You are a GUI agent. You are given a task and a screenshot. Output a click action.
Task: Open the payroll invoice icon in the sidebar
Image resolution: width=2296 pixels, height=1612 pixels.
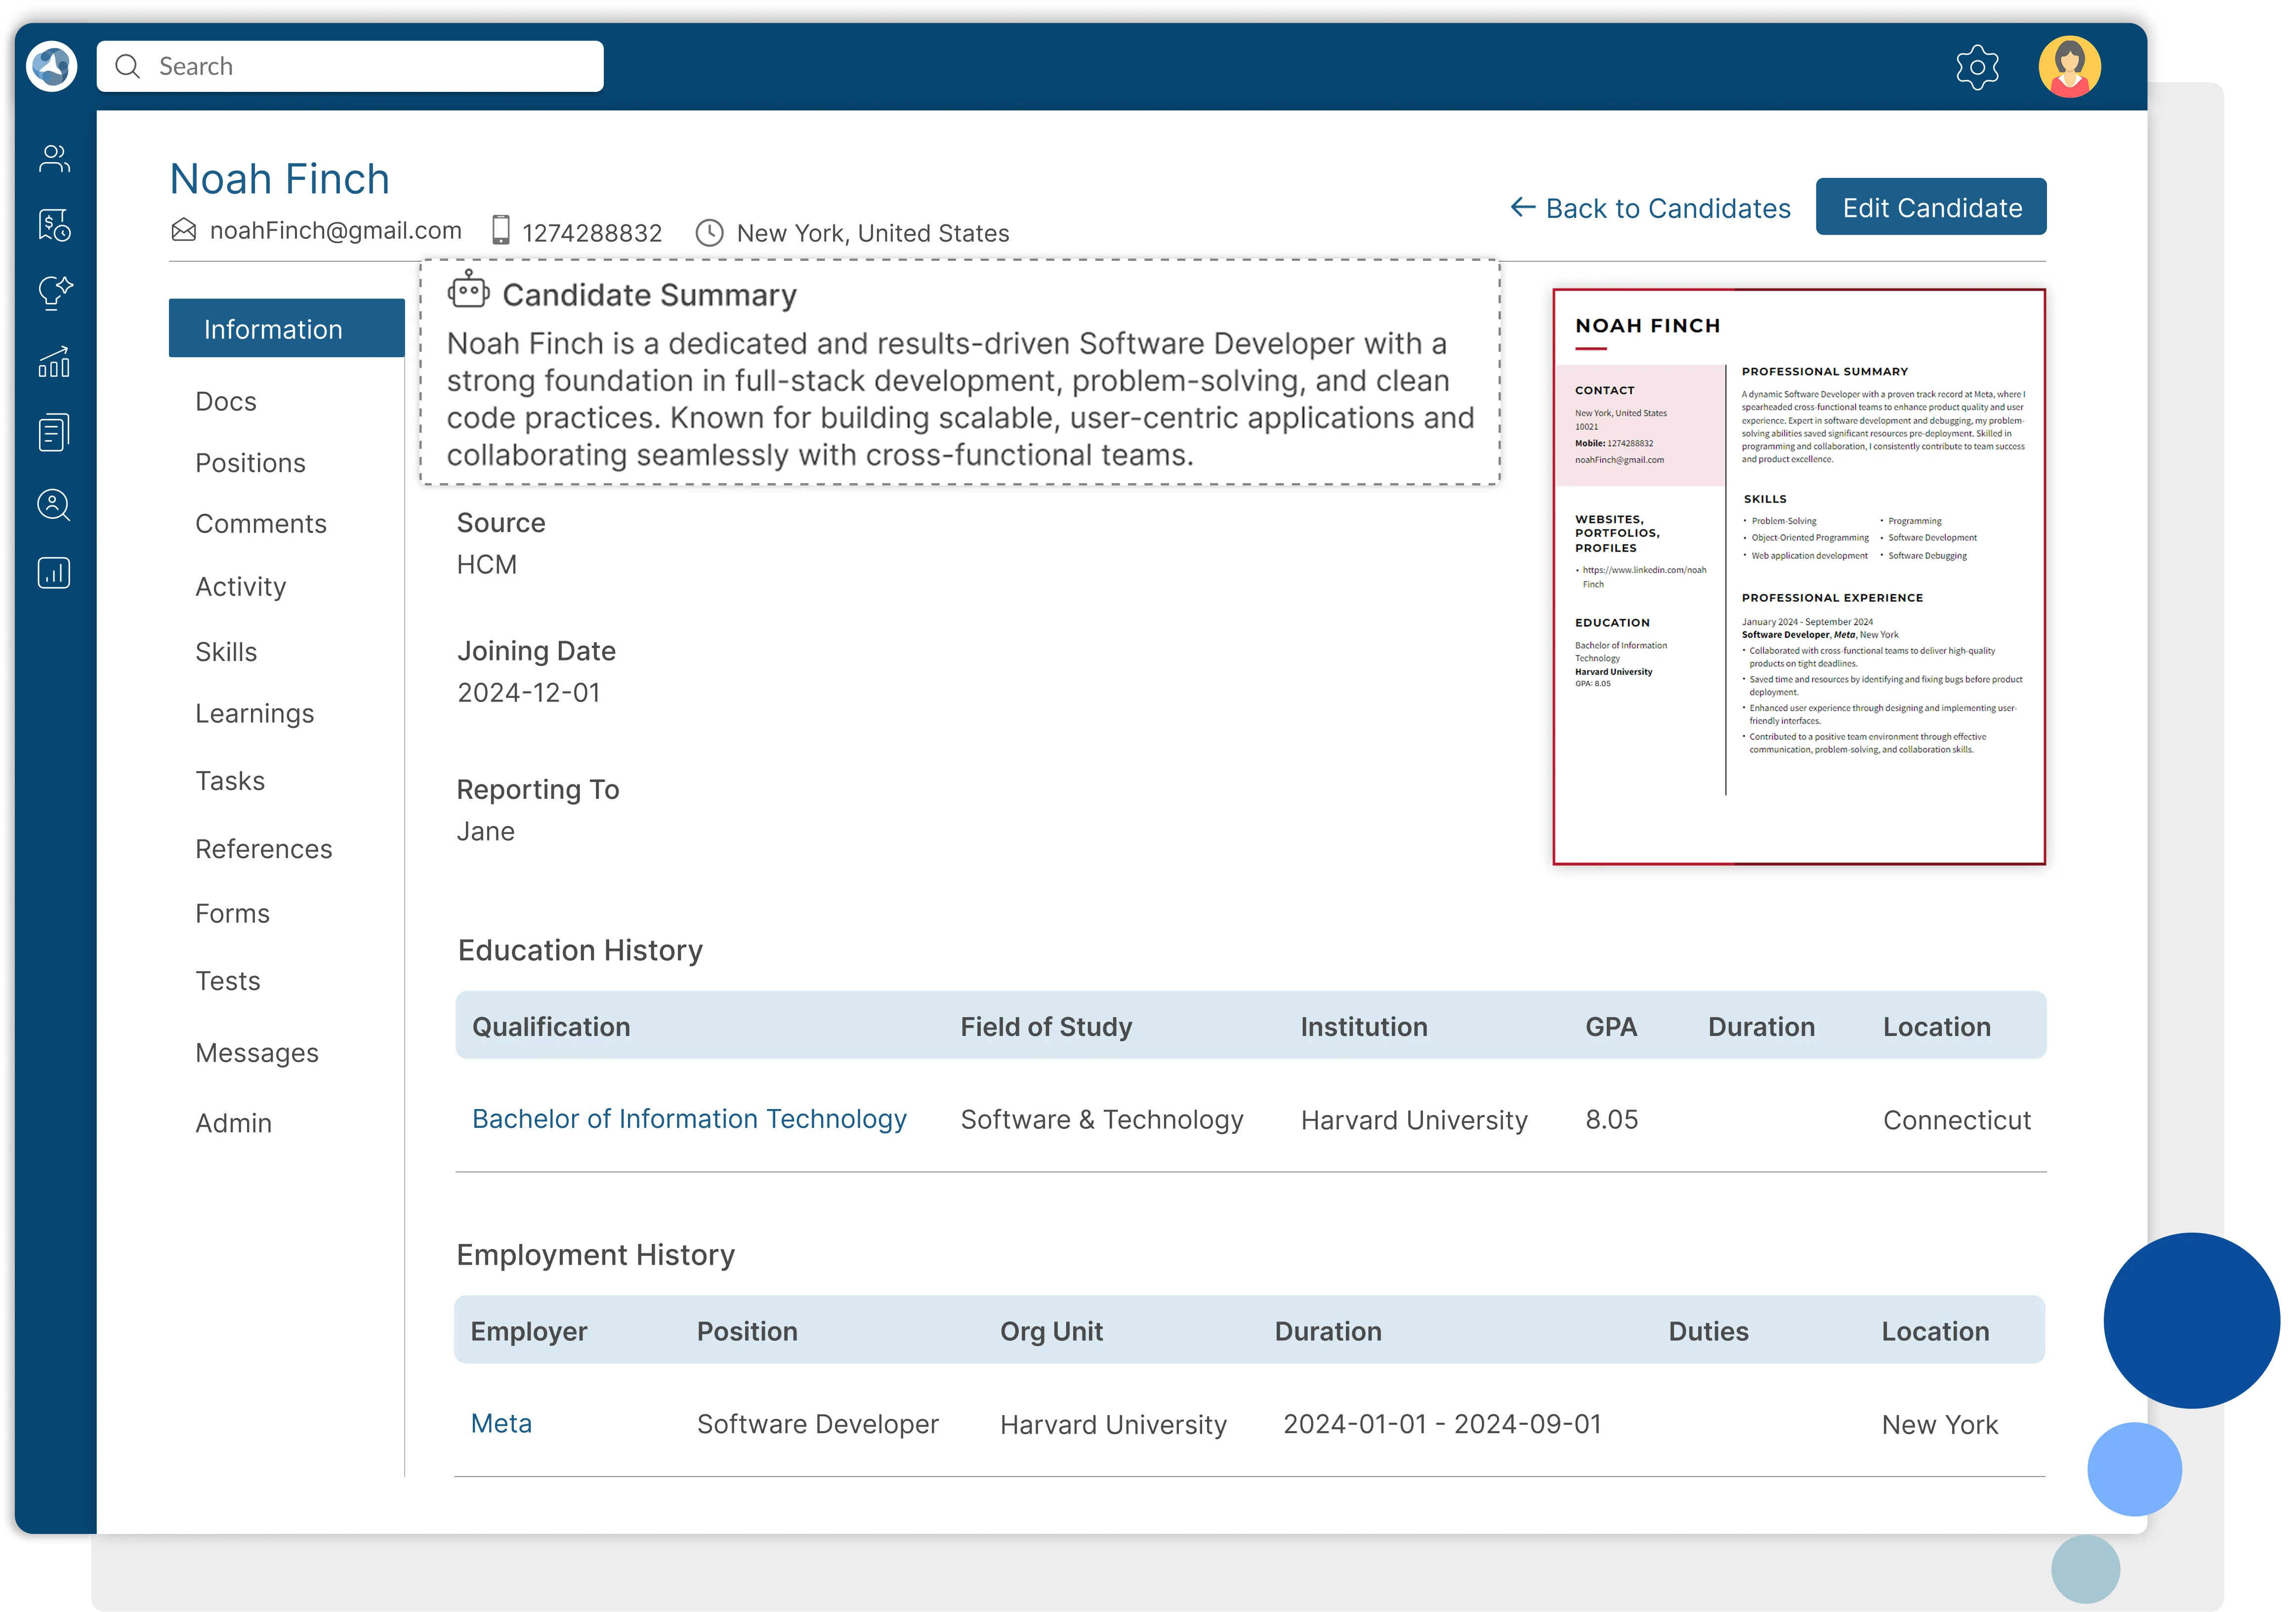point(53,224)
